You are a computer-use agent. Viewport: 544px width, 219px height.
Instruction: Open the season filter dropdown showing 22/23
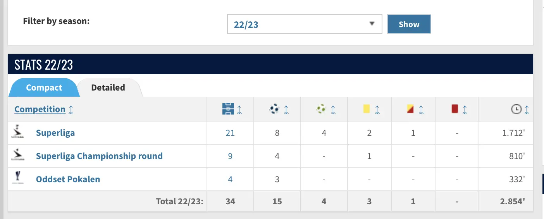(305, 24)
